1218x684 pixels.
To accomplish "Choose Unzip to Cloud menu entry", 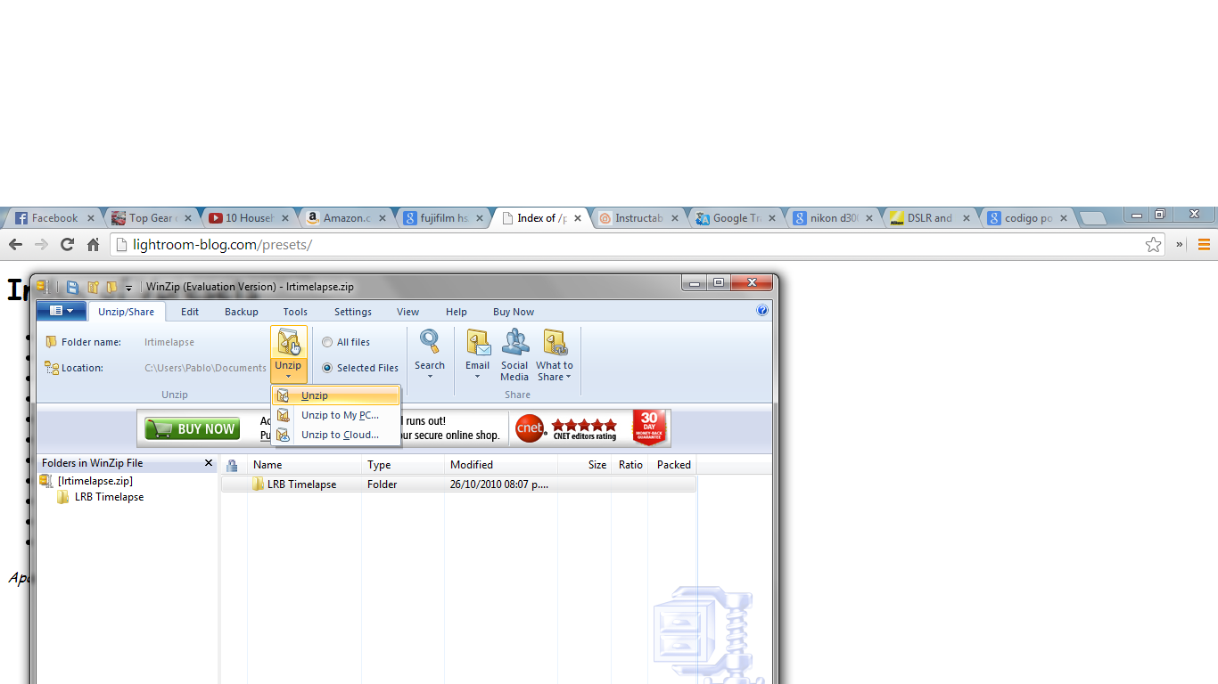I will tap(336, 435).
